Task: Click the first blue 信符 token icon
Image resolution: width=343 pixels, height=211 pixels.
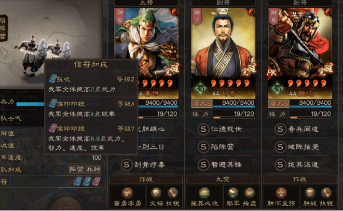Action: (x=78, y=181)
